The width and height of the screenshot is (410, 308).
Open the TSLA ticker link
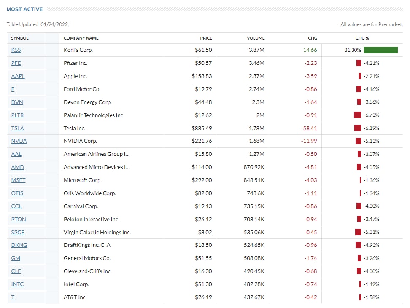[18, 128]
